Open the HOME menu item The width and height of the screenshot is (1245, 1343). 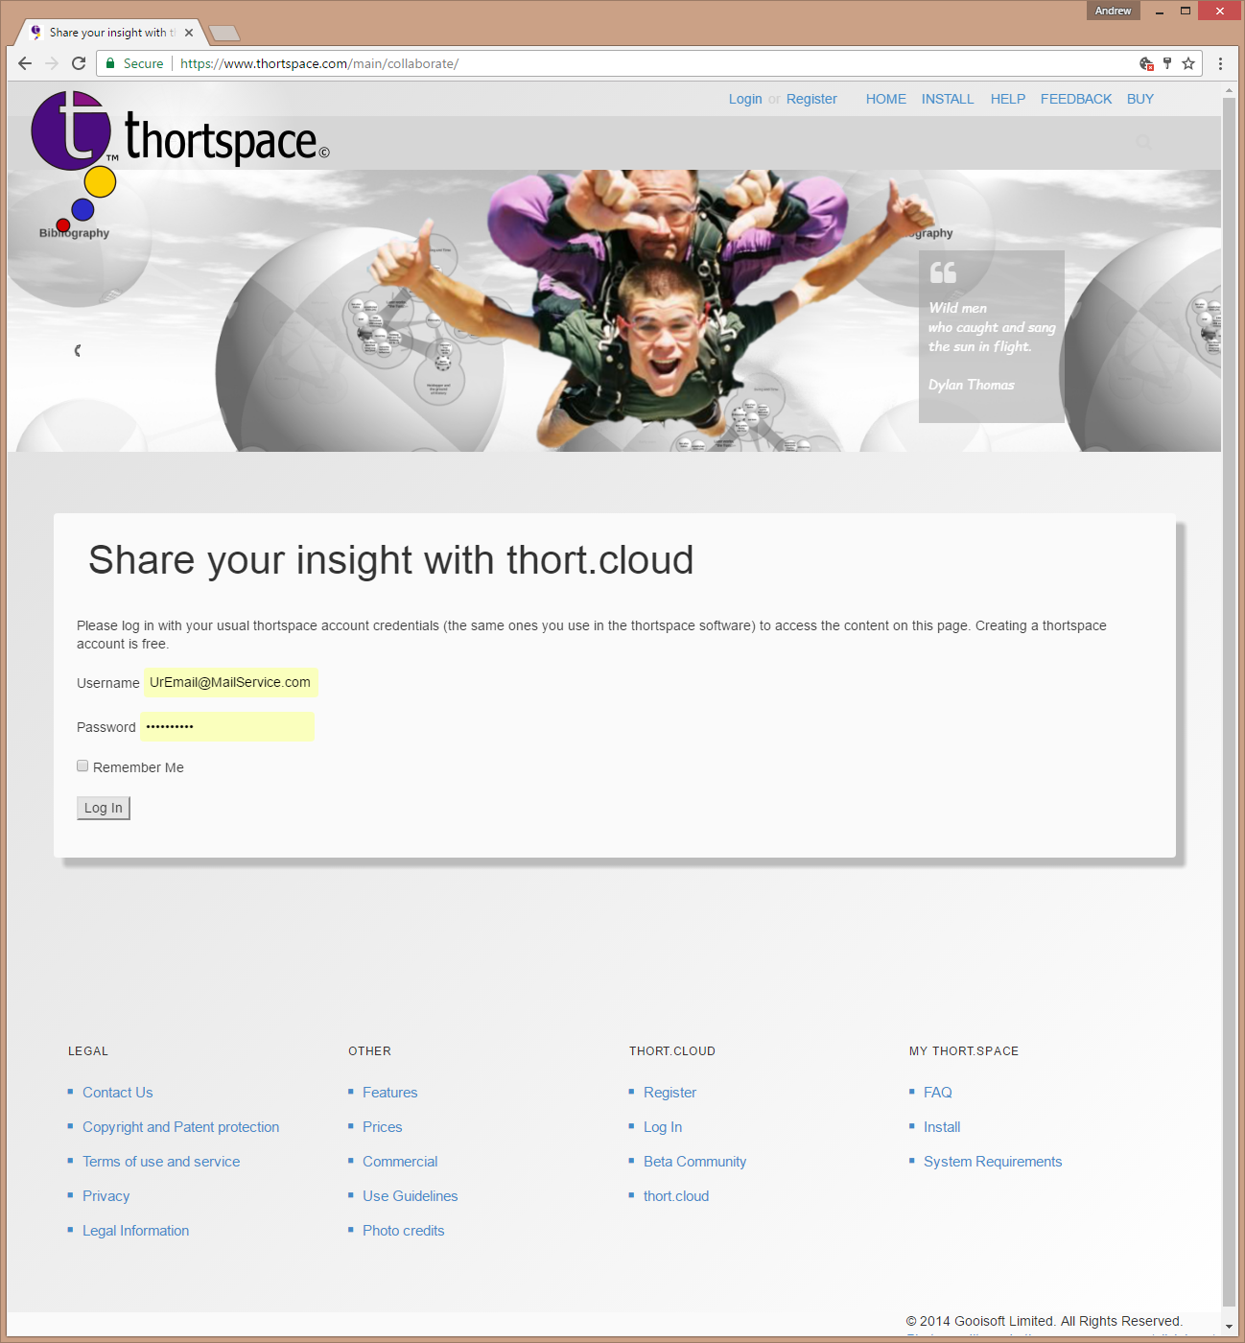coord(886,99)
